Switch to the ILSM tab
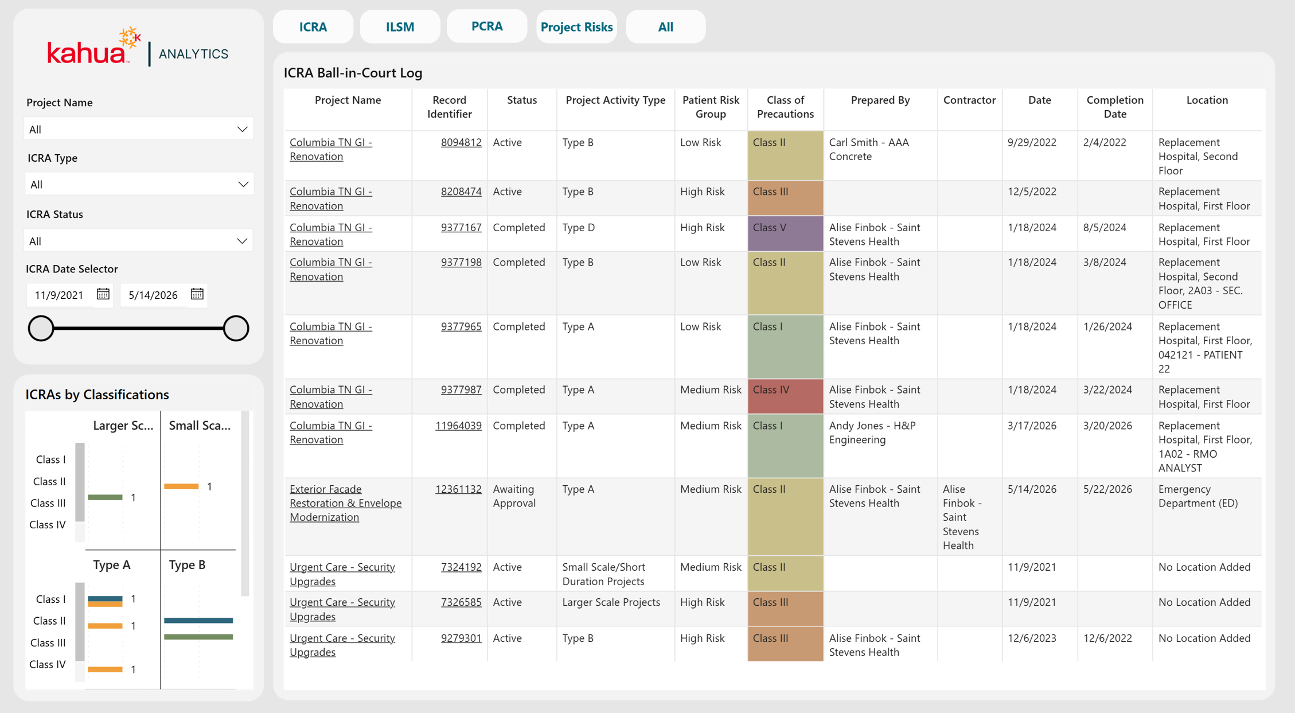Viewport: 1295px width, 713px height. pos(400,26)
